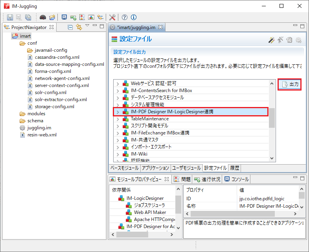This screenshot has height=252, width=309.
Task: Select the javamail-config folder
Action: pos(51,50)
